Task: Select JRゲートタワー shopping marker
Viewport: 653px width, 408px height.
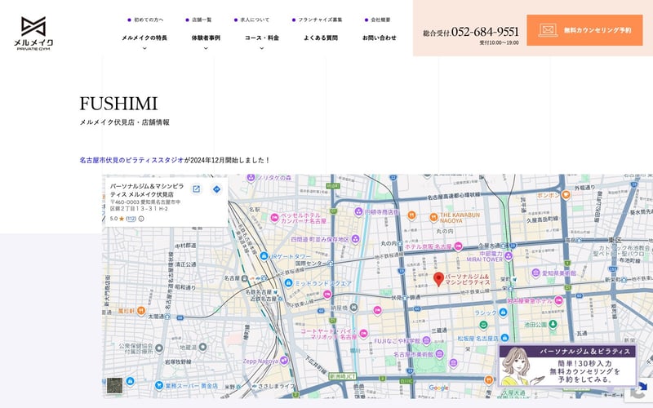Action: pyautogui.click(x=264, y=256)
